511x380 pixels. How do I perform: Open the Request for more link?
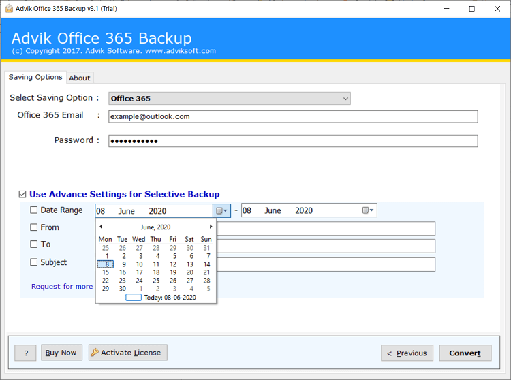point(62,287)
